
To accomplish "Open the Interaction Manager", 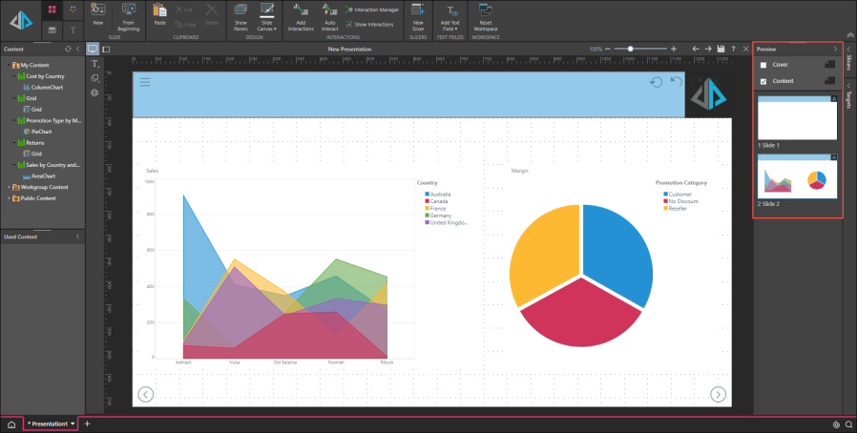I will (x=372, y=10).
